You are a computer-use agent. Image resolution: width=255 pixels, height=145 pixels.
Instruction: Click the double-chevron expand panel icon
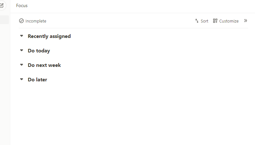pyautogui.click(x=246, y=21)
